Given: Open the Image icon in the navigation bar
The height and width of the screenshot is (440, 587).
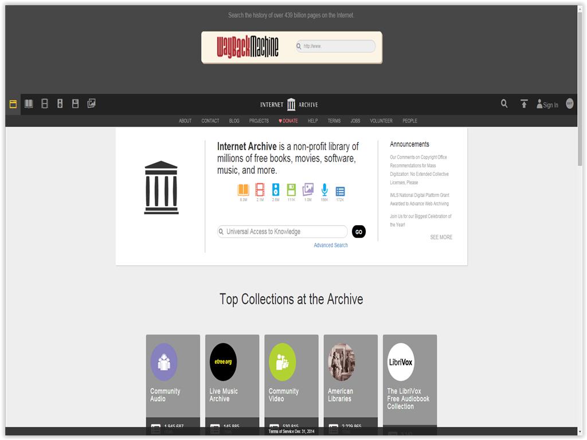Looking at the screenshot, I should tap(91, 103).
